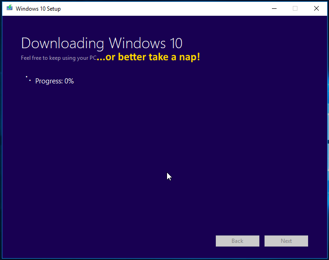
Task: Click 'Feel free to keep using your PC' text
Action: (59, 58)
